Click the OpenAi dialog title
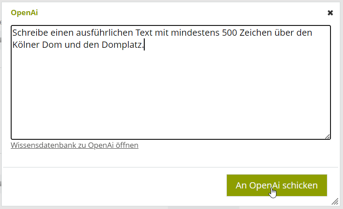Viewport: 343px width, 209px height. pos(24,13)
